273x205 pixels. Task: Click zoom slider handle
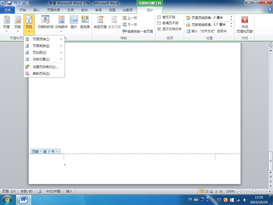[254, 191]
